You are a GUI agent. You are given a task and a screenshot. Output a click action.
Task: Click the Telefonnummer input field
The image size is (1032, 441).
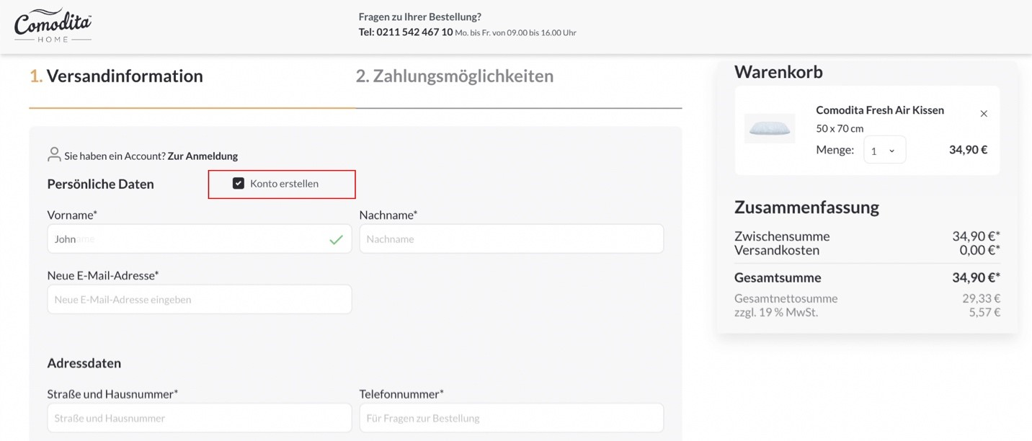point(511,418)
